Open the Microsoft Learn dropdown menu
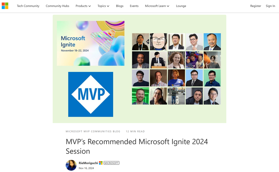This screenshot has width=279, height=172. coord(157,6)
